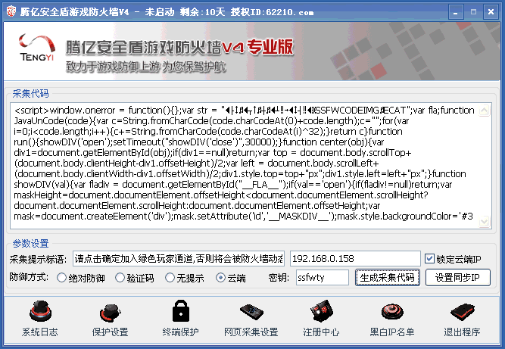Click the TengYi logo in the banner

click(x=36, y=48)
